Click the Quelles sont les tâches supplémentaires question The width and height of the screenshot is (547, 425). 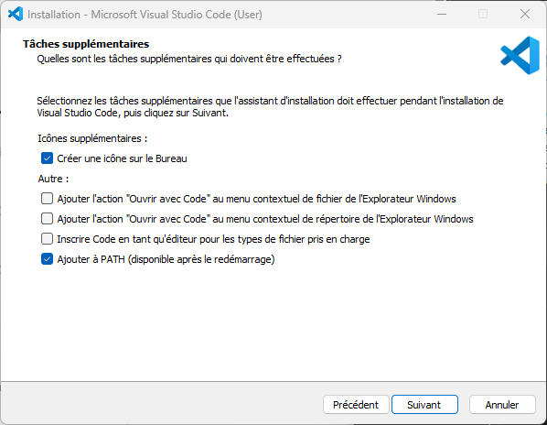point(189,59)
